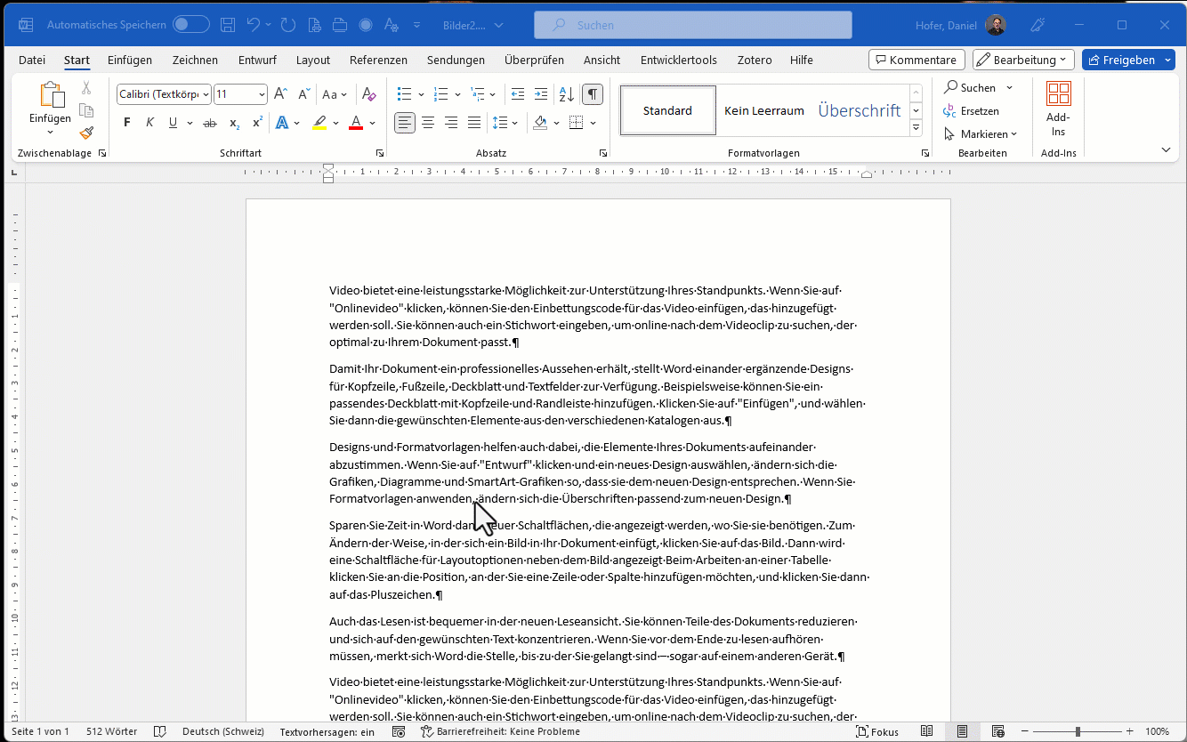Center-align the paragraph text
The height and width of the screenshot is (742, 1187).
pyautogui.click(x=428, y=123)
